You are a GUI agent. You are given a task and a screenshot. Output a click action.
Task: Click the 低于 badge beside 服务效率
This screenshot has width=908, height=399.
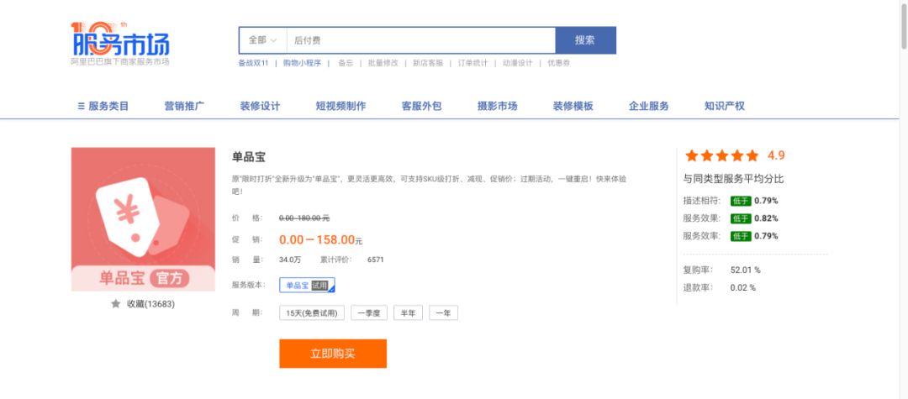click(x=741, y=236)
